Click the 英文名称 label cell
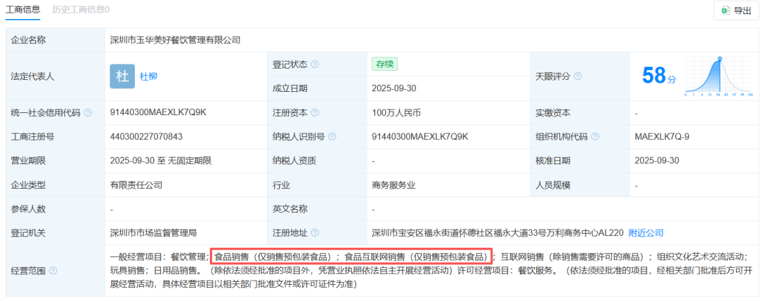Screen dimensions: 763x301 (317, 209)
